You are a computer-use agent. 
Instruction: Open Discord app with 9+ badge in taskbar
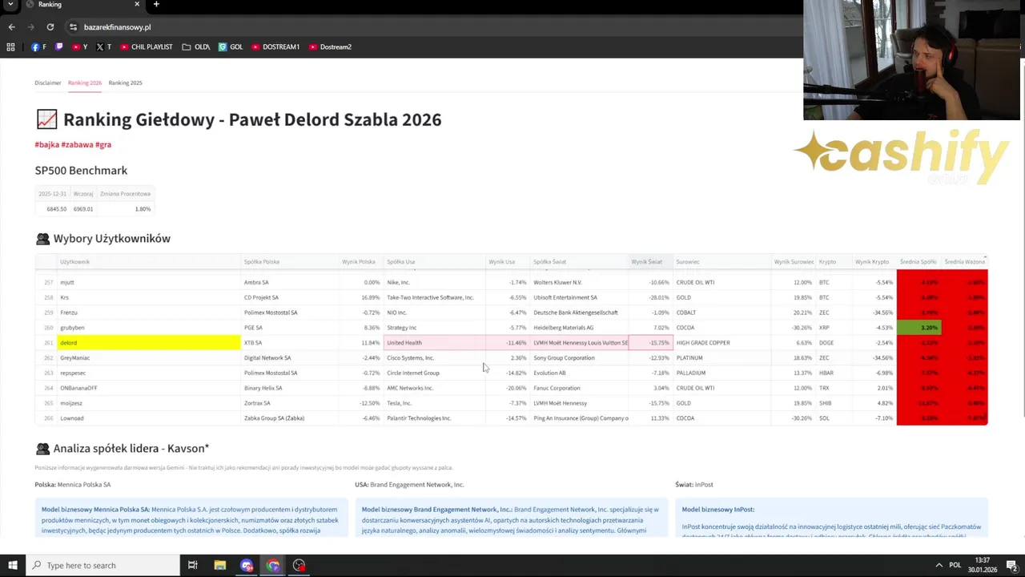click(x=247, y=565)
